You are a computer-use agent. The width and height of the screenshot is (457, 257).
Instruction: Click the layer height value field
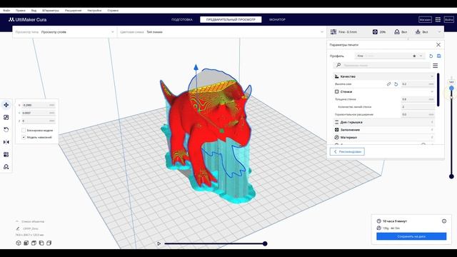pos(418,84)
